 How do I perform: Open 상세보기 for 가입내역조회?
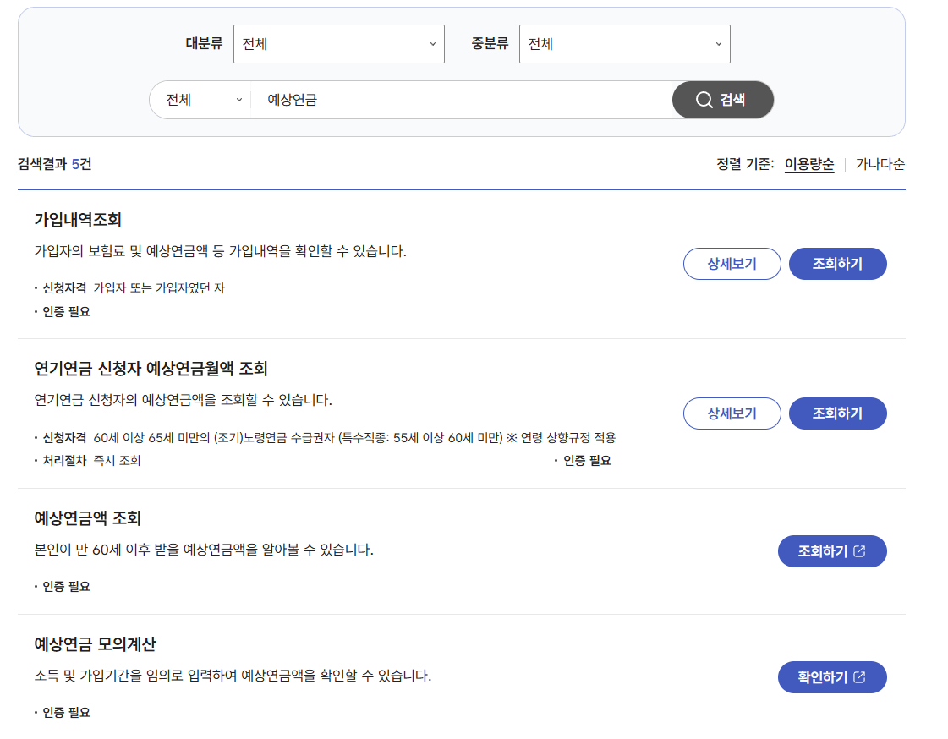(x=732, y=263)
